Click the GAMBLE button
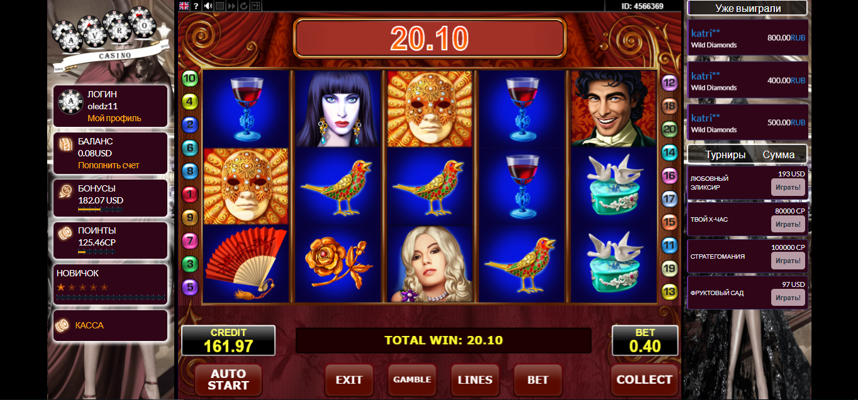This screenshot has width=858, height=400. (x=412, y=379)
